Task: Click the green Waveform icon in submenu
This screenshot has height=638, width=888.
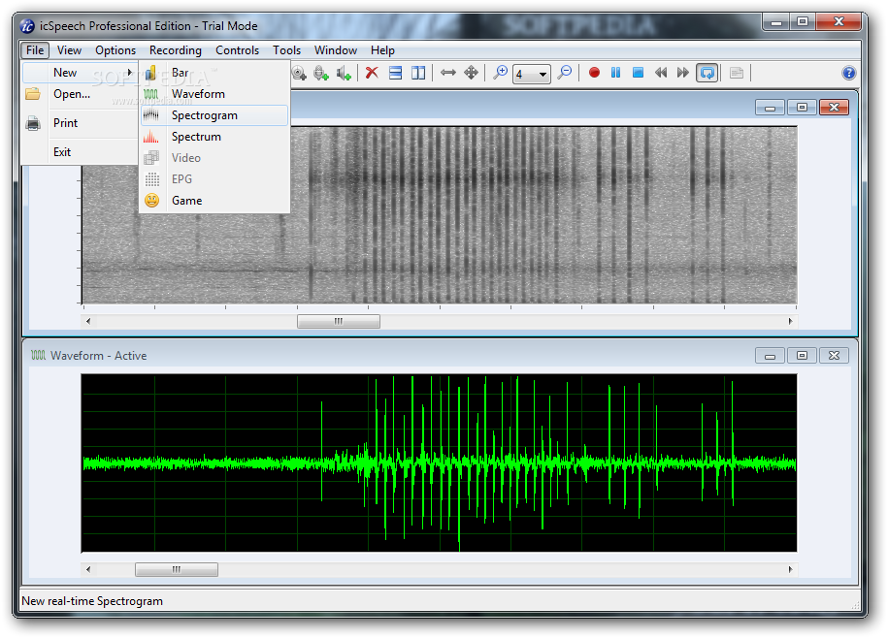Action: point(151,94)
